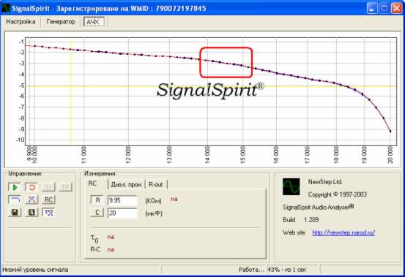This screenshot has width=405, height=277.
Task: Minimize the SignalSpirit window
Action: (372, 8)
